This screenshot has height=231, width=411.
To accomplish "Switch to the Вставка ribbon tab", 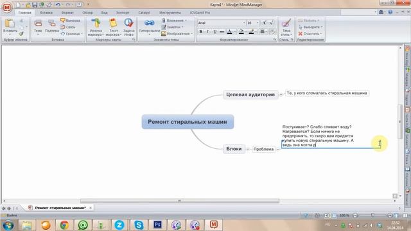I will (x=46, y=13).
